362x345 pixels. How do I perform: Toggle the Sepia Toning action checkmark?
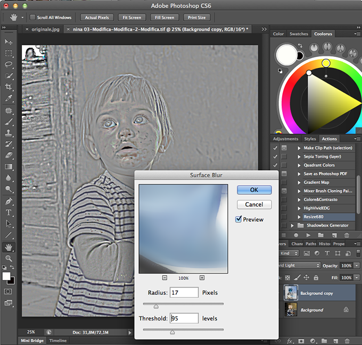pyautogui.click(x=275, y=157)
